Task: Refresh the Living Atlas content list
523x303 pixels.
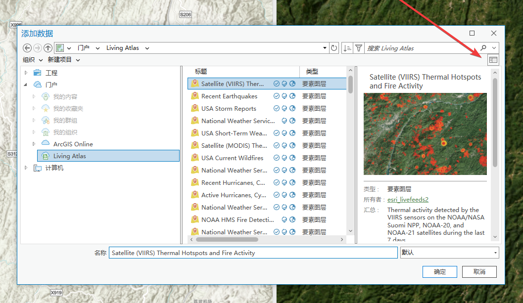Action: tap(334, 48)
